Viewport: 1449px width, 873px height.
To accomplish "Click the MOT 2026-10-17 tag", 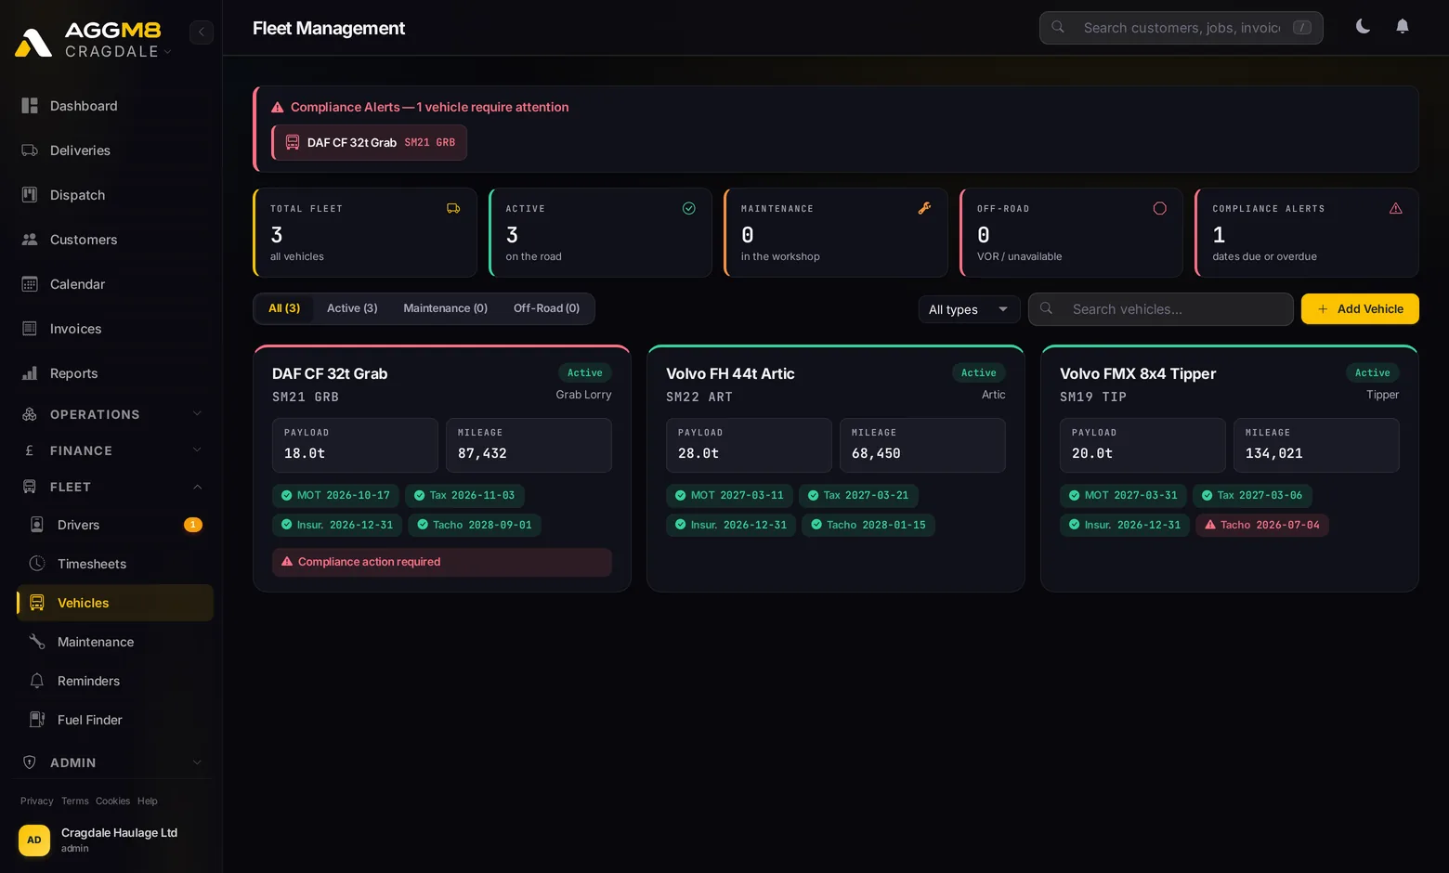I will 335,496.
